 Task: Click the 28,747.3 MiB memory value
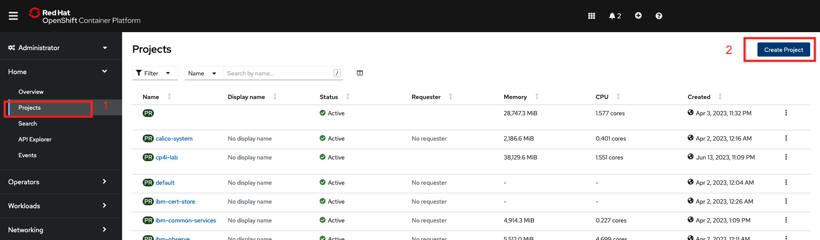pyautogui.click(x=520, y=113)
